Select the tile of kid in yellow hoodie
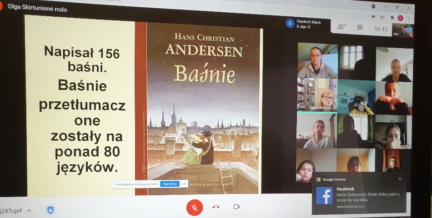The height and width of the screenshot is (218, 432). tap(356, 98)
